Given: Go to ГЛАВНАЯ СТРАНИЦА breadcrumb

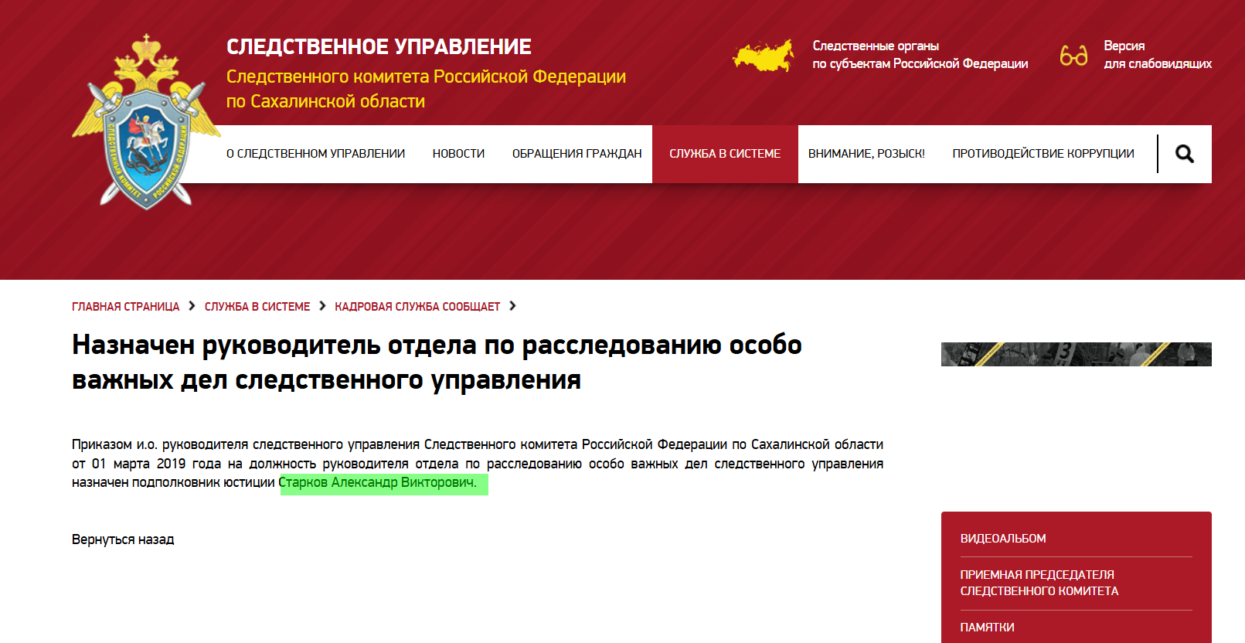Looking at the screenshot, I should tap(125, 307).
